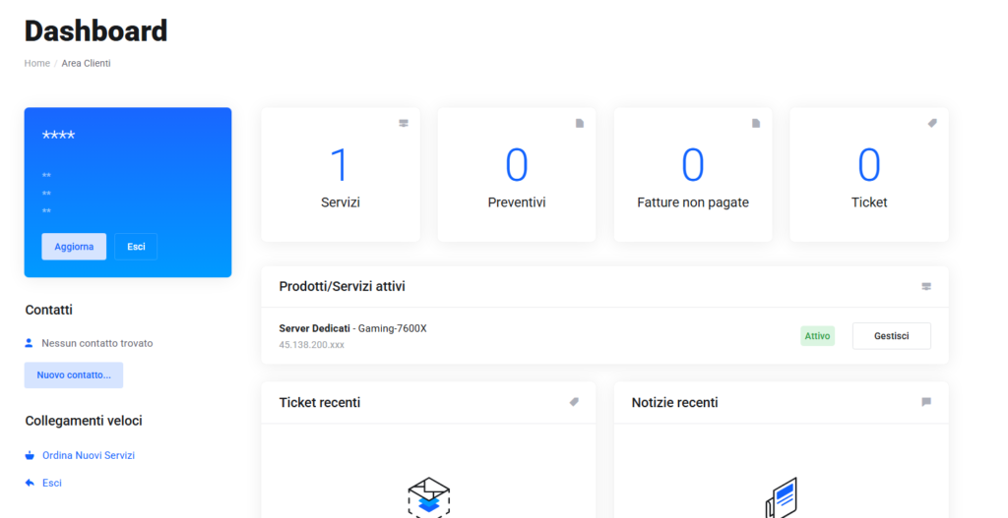Open the Server Dedicati Gaming-7600X service row
The height and width of the screenshot is (518, 1008).
coord(605,336)
